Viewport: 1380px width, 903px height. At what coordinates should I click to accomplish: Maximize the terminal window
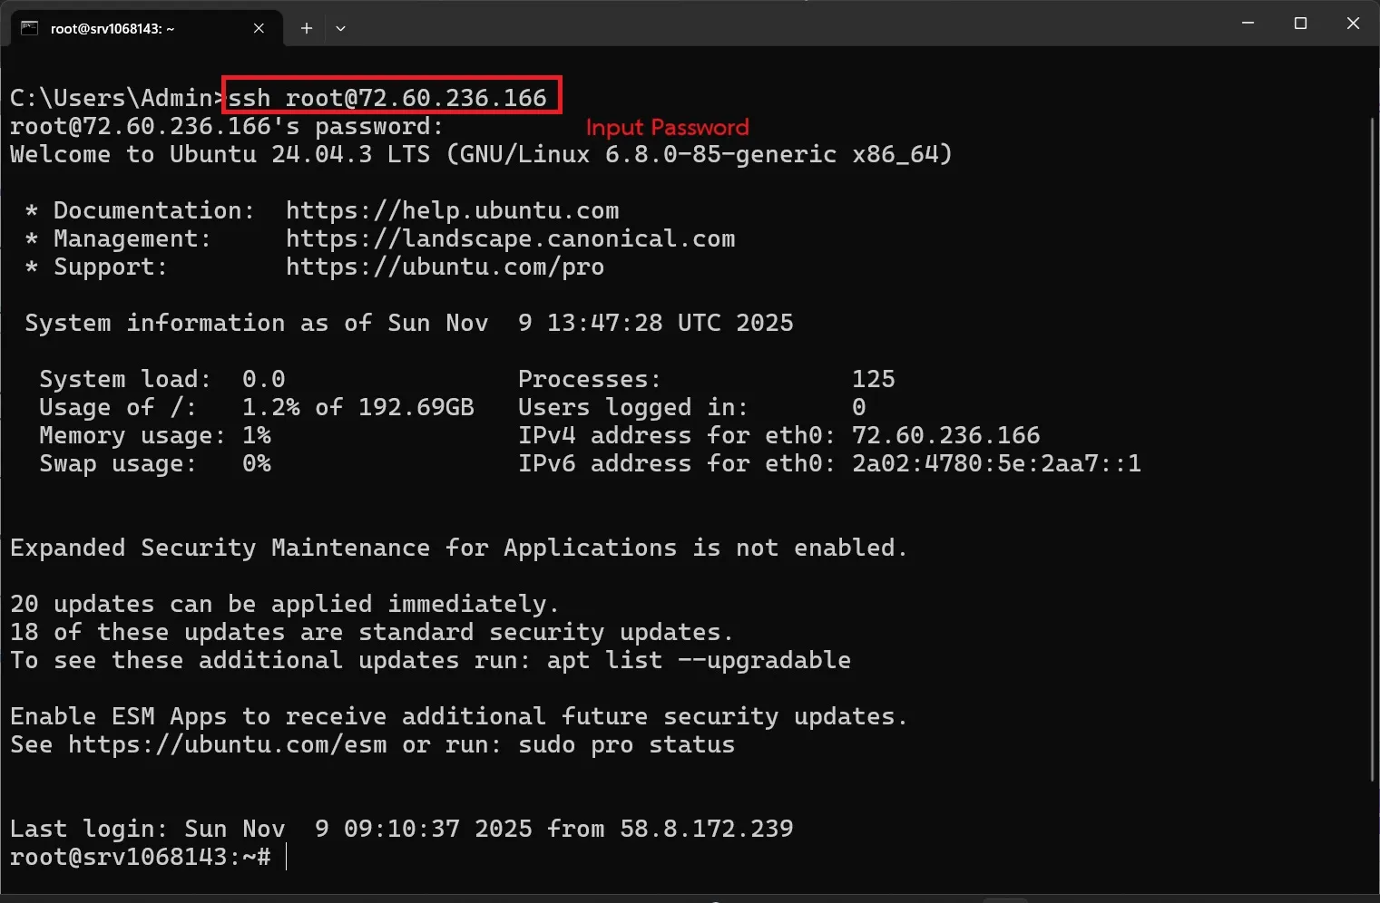click(x=1301, y=23)
